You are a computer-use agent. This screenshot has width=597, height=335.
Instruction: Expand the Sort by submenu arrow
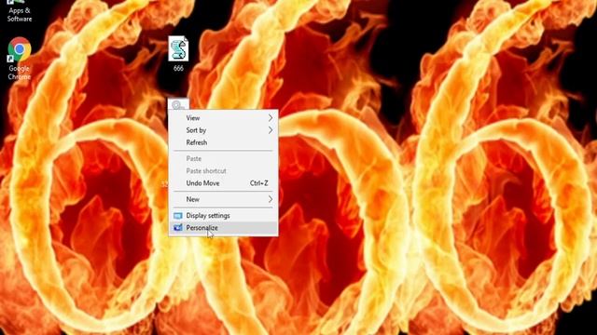click(x=271, y=130)
